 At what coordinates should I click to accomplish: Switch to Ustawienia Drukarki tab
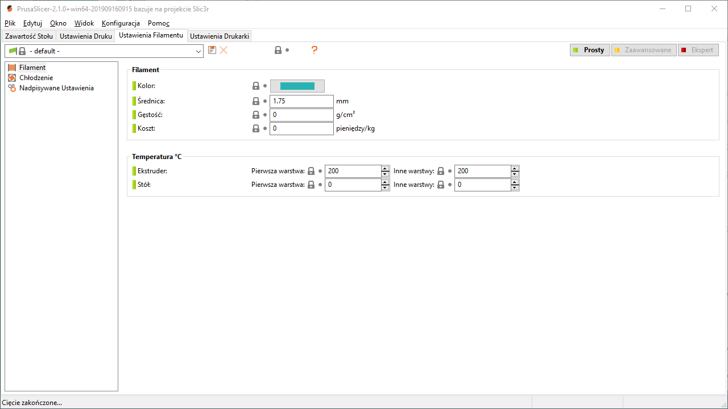220,36
